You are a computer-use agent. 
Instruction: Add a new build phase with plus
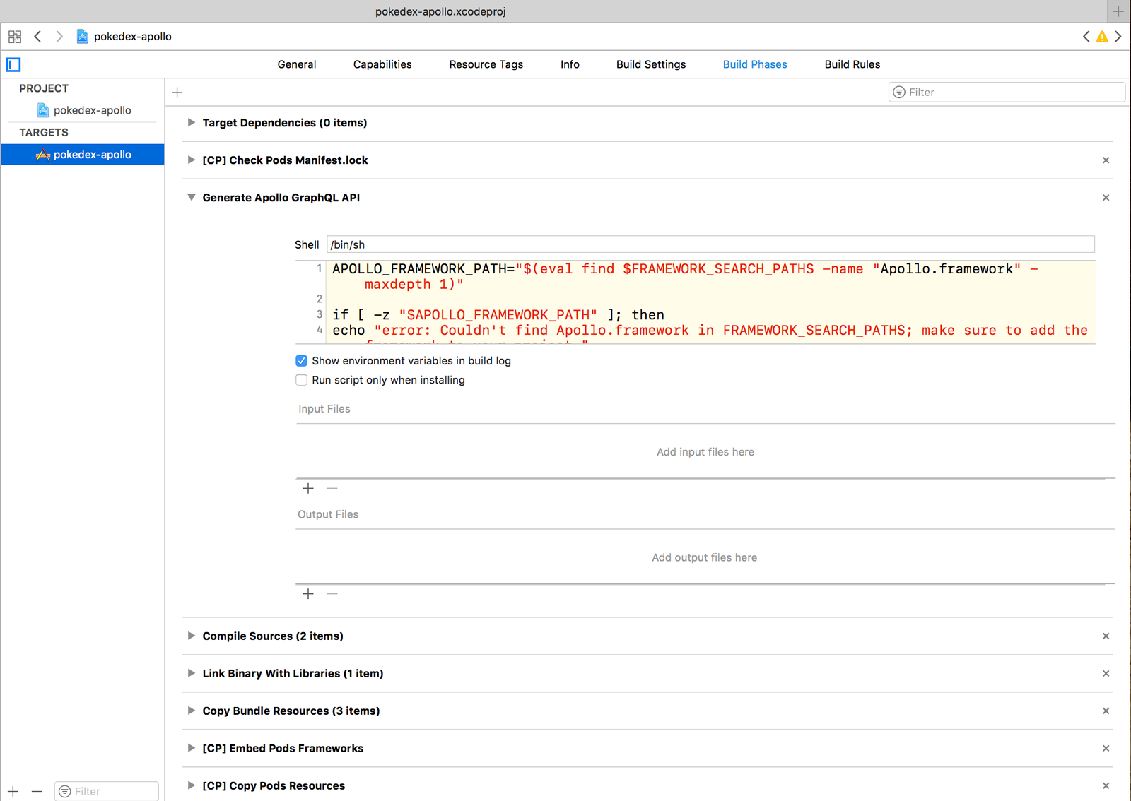click(177, 93)
